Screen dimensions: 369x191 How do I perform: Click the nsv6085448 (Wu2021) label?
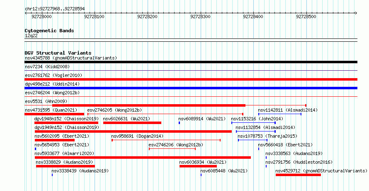[224, 171]
